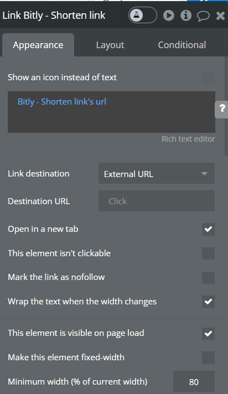
Task: Uncheck Wrap the text when width changes
Action: click(208, 302)
